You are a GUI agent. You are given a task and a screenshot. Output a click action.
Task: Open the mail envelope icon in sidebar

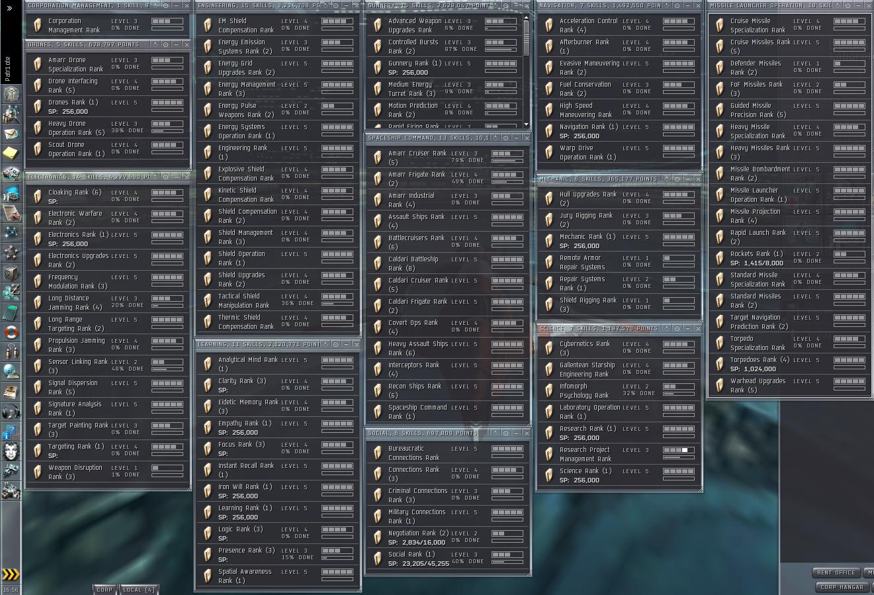click(x=11, y=134)
